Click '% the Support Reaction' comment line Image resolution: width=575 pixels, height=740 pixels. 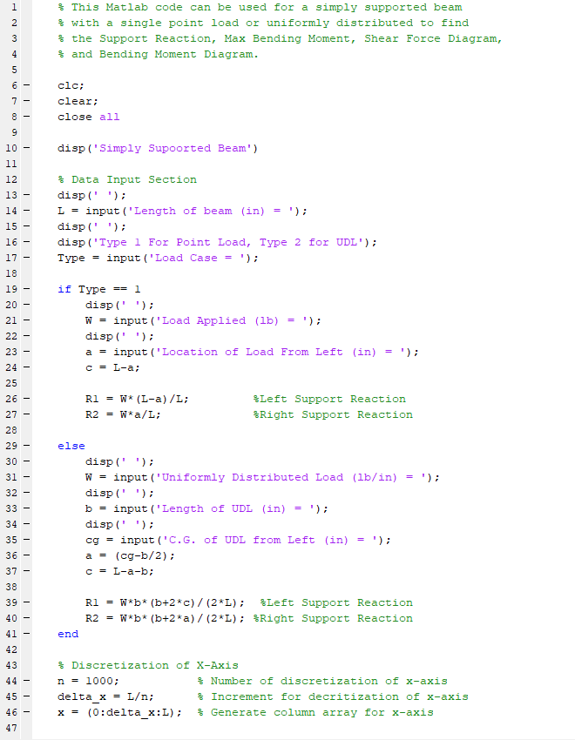(280, 38)
